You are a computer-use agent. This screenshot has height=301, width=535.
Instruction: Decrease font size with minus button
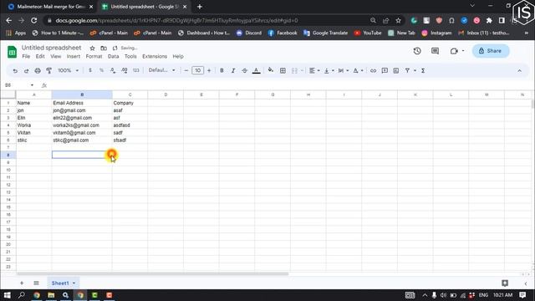pyautogui.click(x=186, y=70)
